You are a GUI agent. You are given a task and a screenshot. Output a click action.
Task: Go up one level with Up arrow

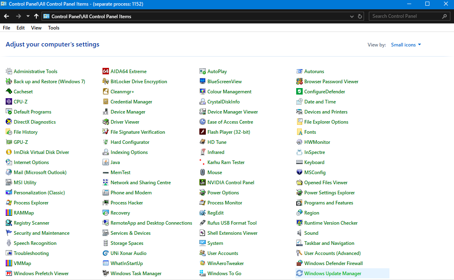[36, 16]
